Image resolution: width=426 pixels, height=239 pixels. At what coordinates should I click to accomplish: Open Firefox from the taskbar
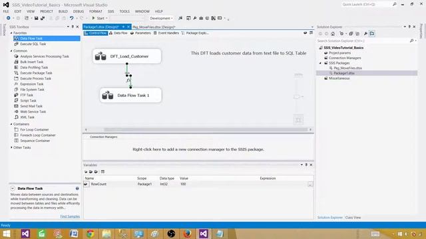pos(187,234)
